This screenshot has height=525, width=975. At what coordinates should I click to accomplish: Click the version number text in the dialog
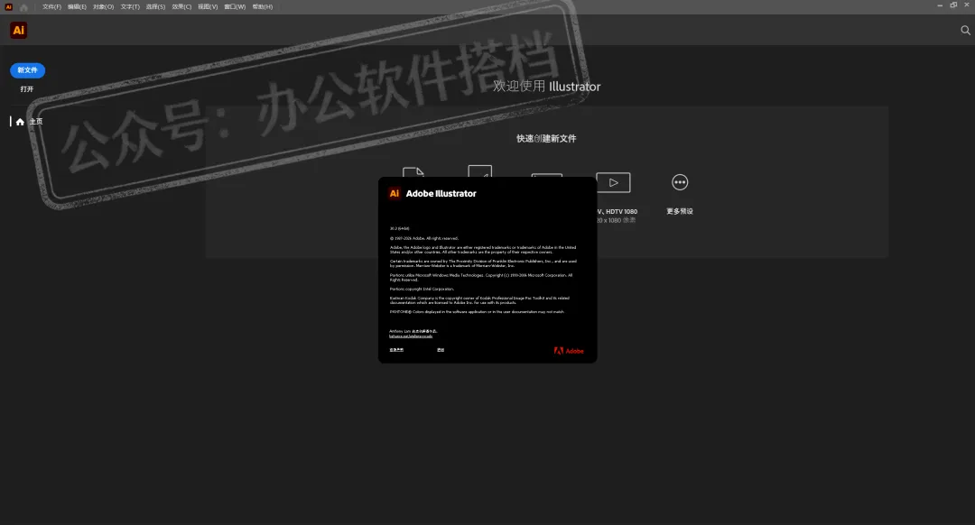pos(399,228)
